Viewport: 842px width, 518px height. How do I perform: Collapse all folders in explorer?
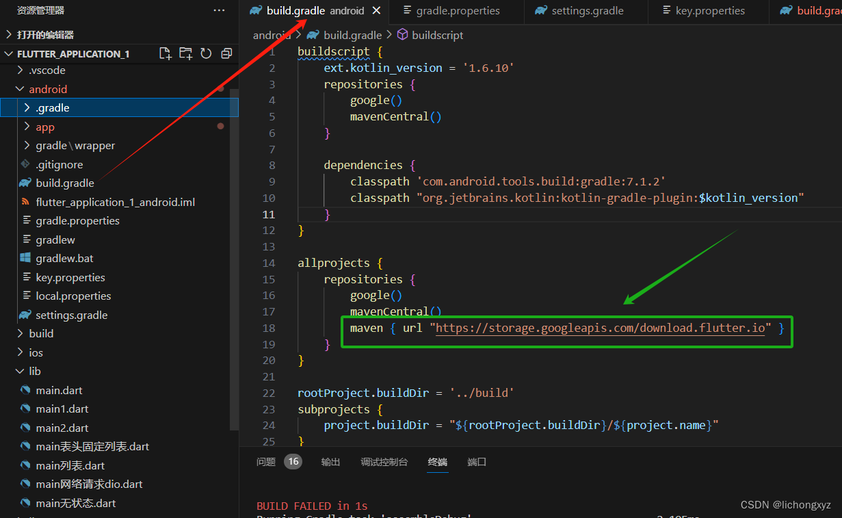[226, 53]
